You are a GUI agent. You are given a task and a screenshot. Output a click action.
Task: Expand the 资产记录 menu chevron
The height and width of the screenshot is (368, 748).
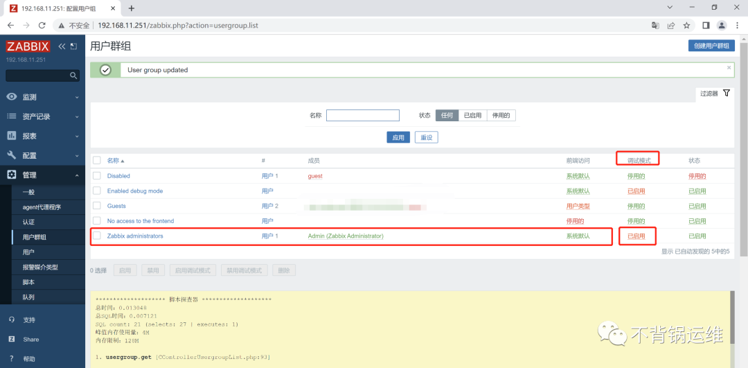[x=77, y=117]
